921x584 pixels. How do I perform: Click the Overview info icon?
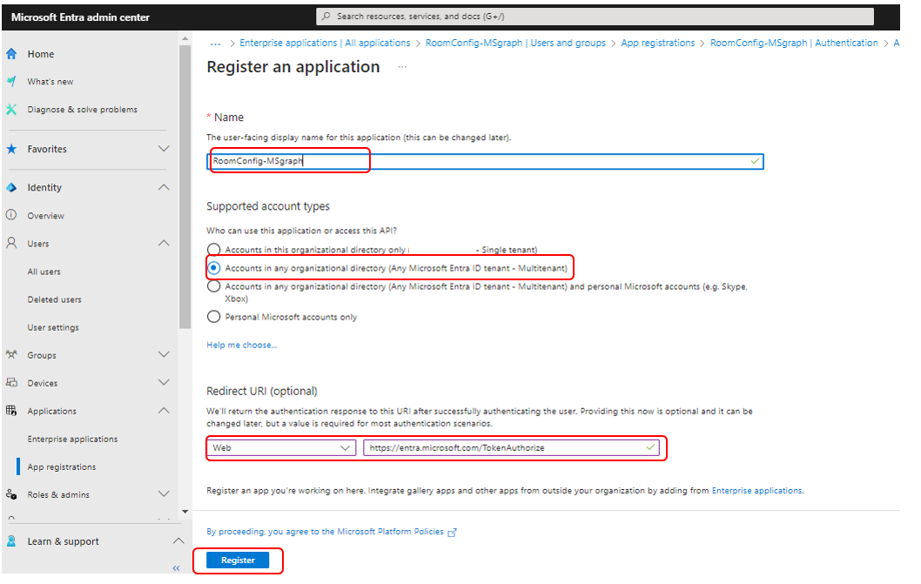11,215
